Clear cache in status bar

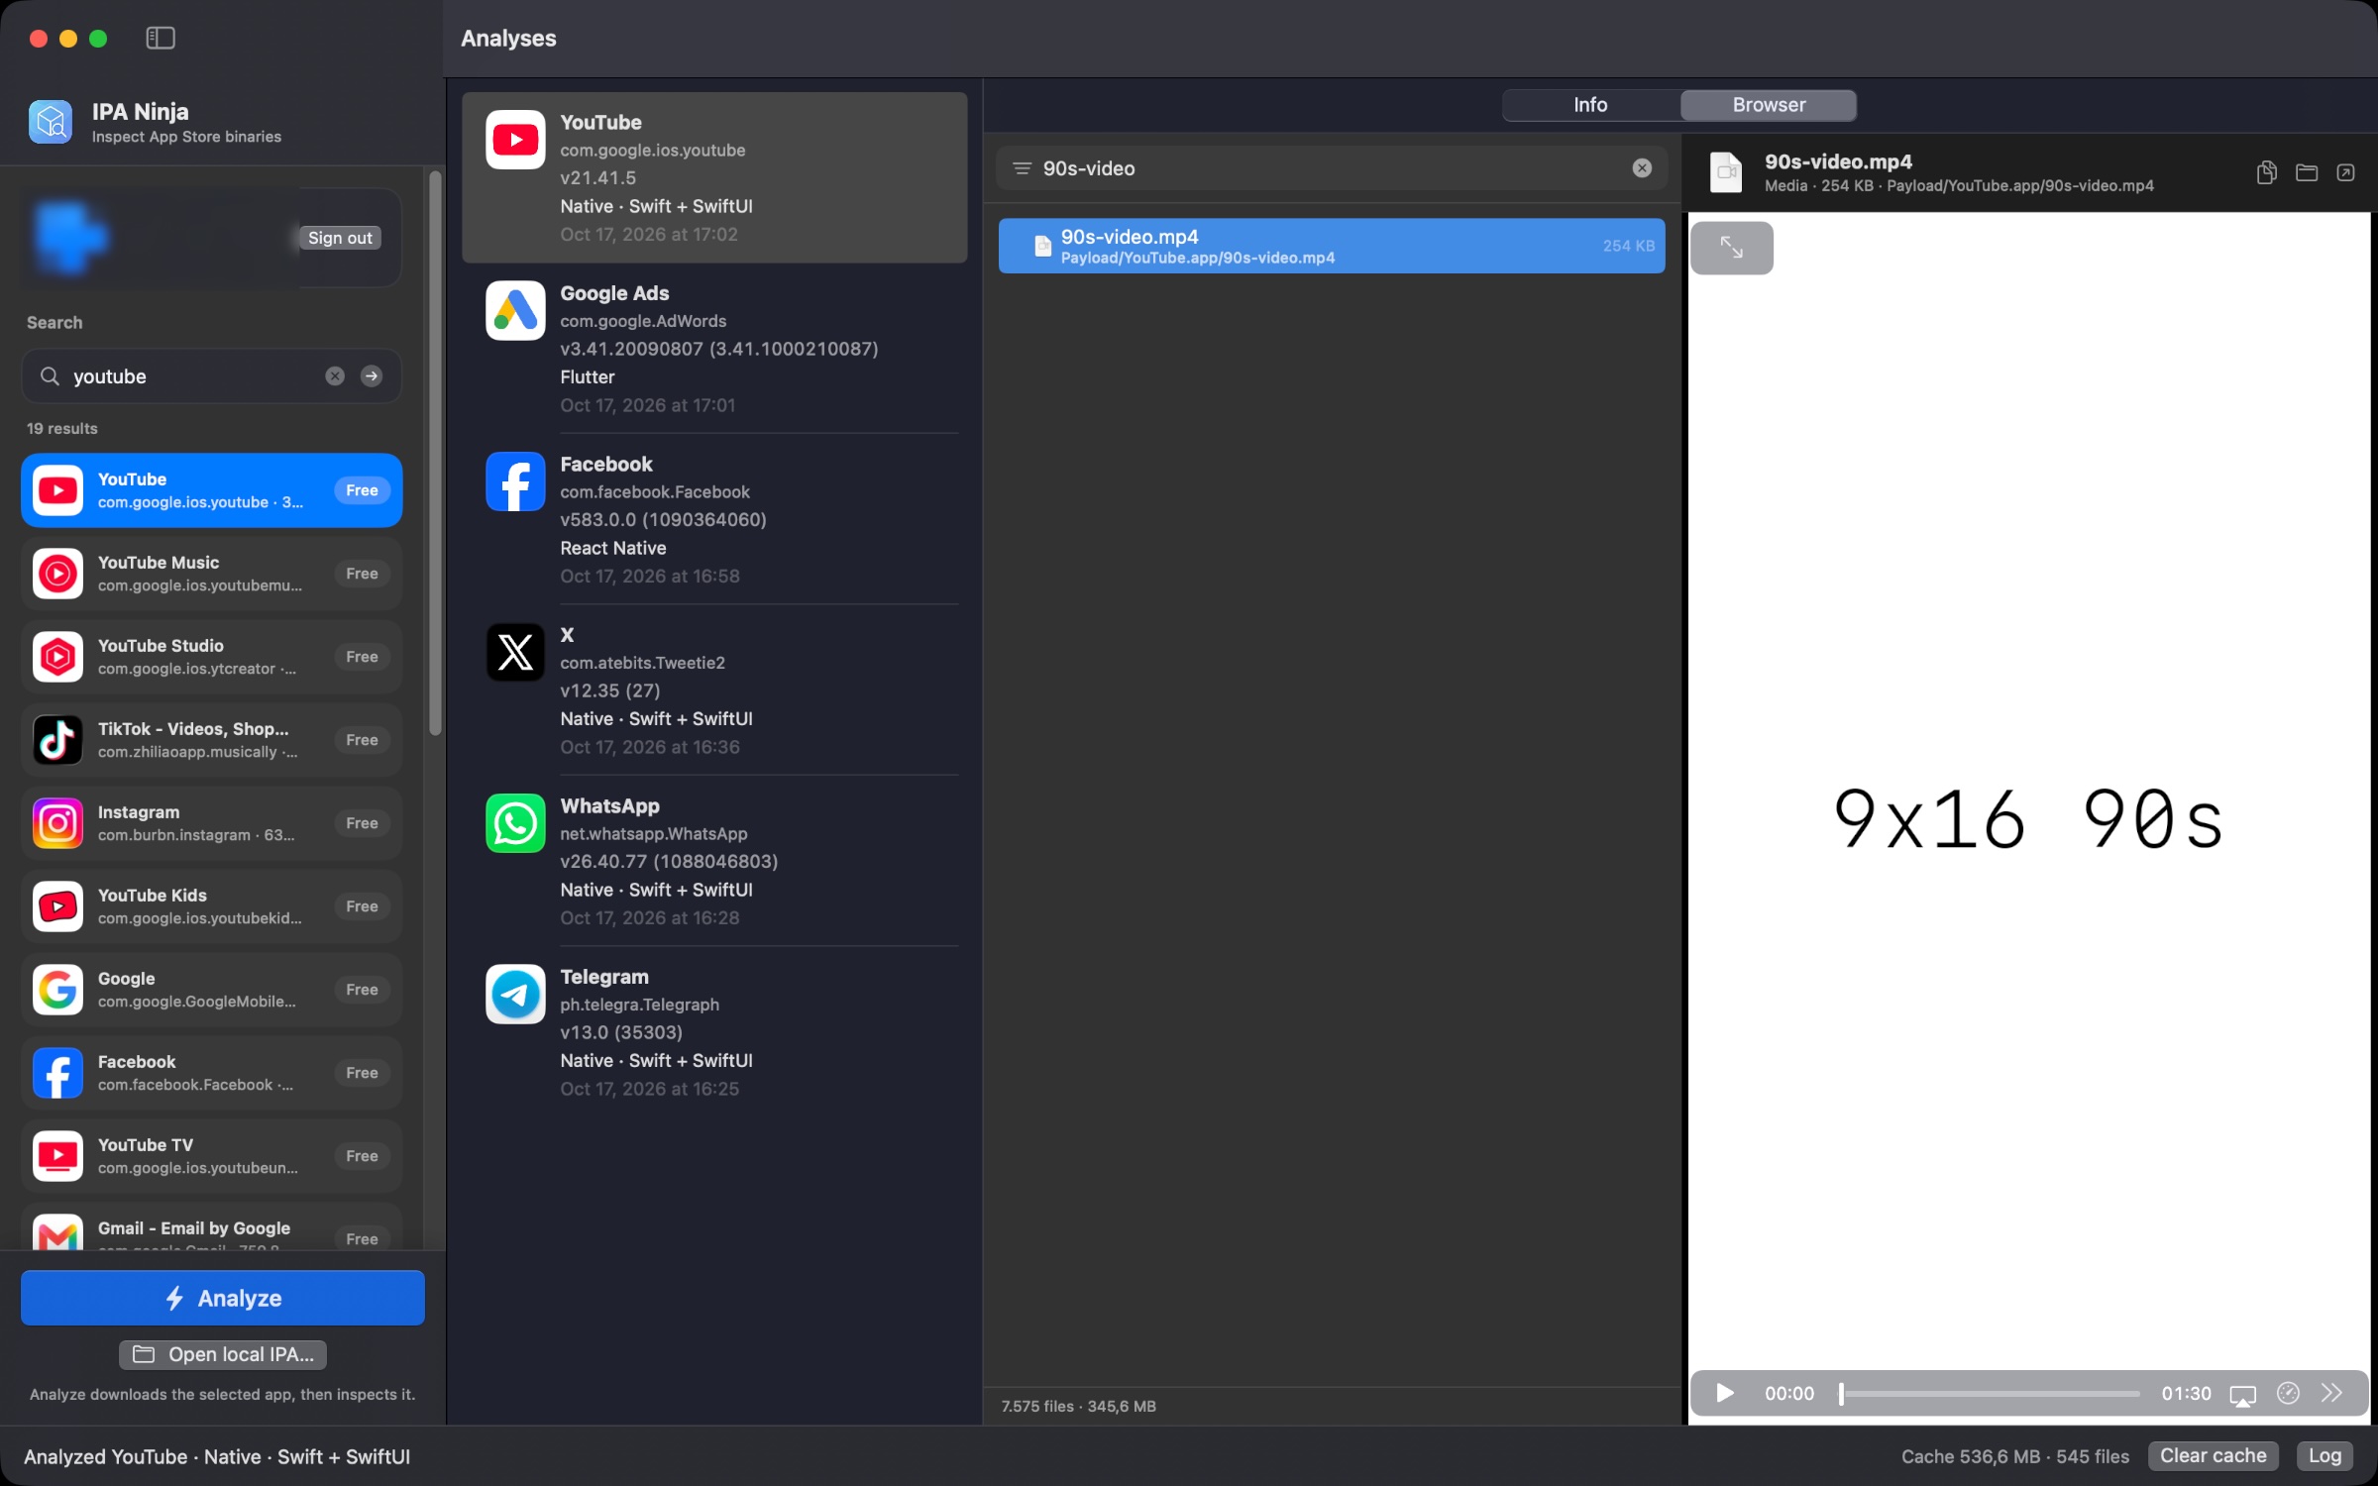click(x=2213, y=1455)
